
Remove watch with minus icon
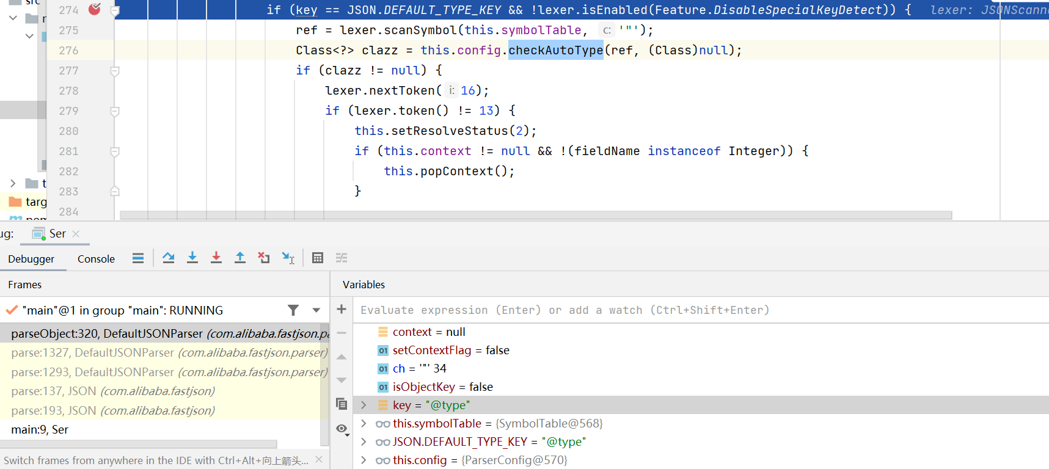coord(342,333)
